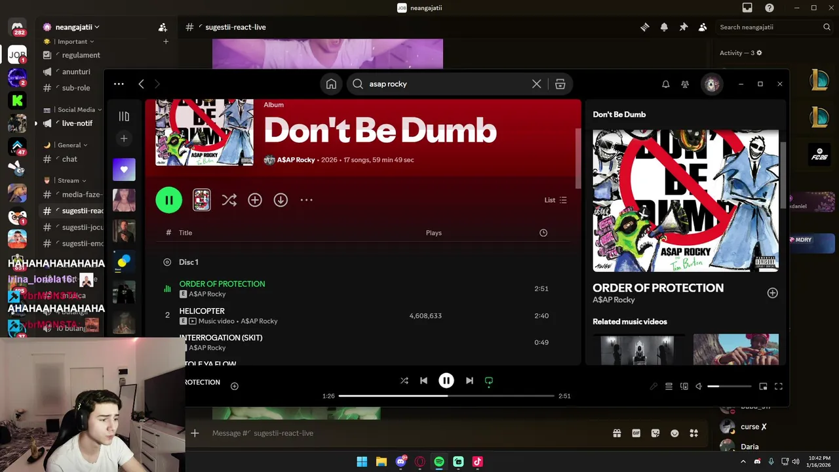Open Spotify notifications bell
The image size is (839, 472).
[665, 84]
